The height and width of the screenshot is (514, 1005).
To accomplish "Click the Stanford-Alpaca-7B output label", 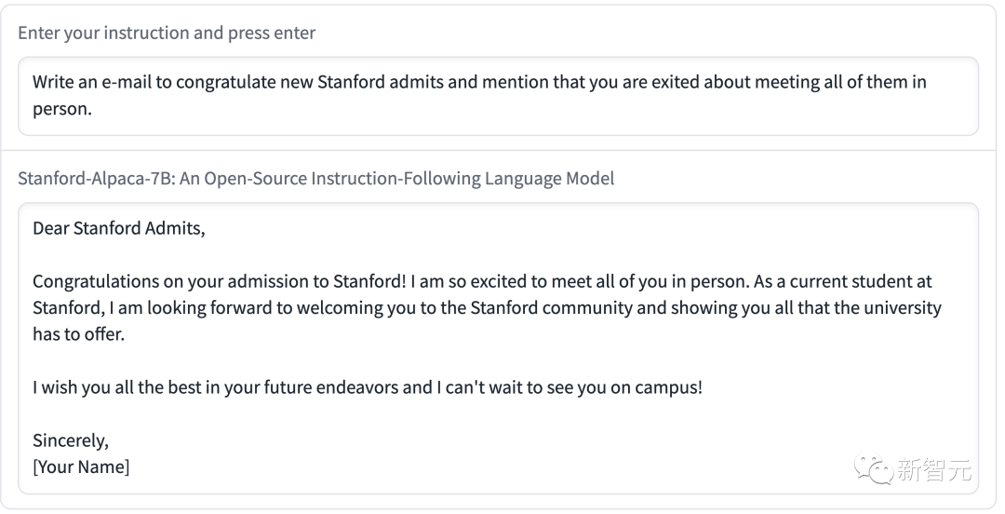I will tap(315, 178).
